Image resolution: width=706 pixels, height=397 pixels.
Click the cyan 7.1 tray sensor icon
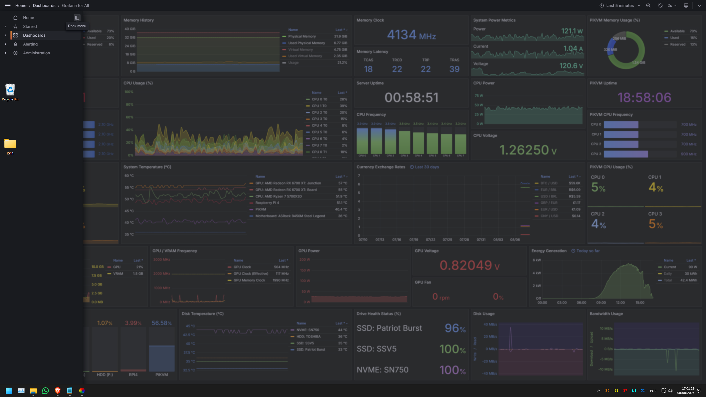[634, 391]
